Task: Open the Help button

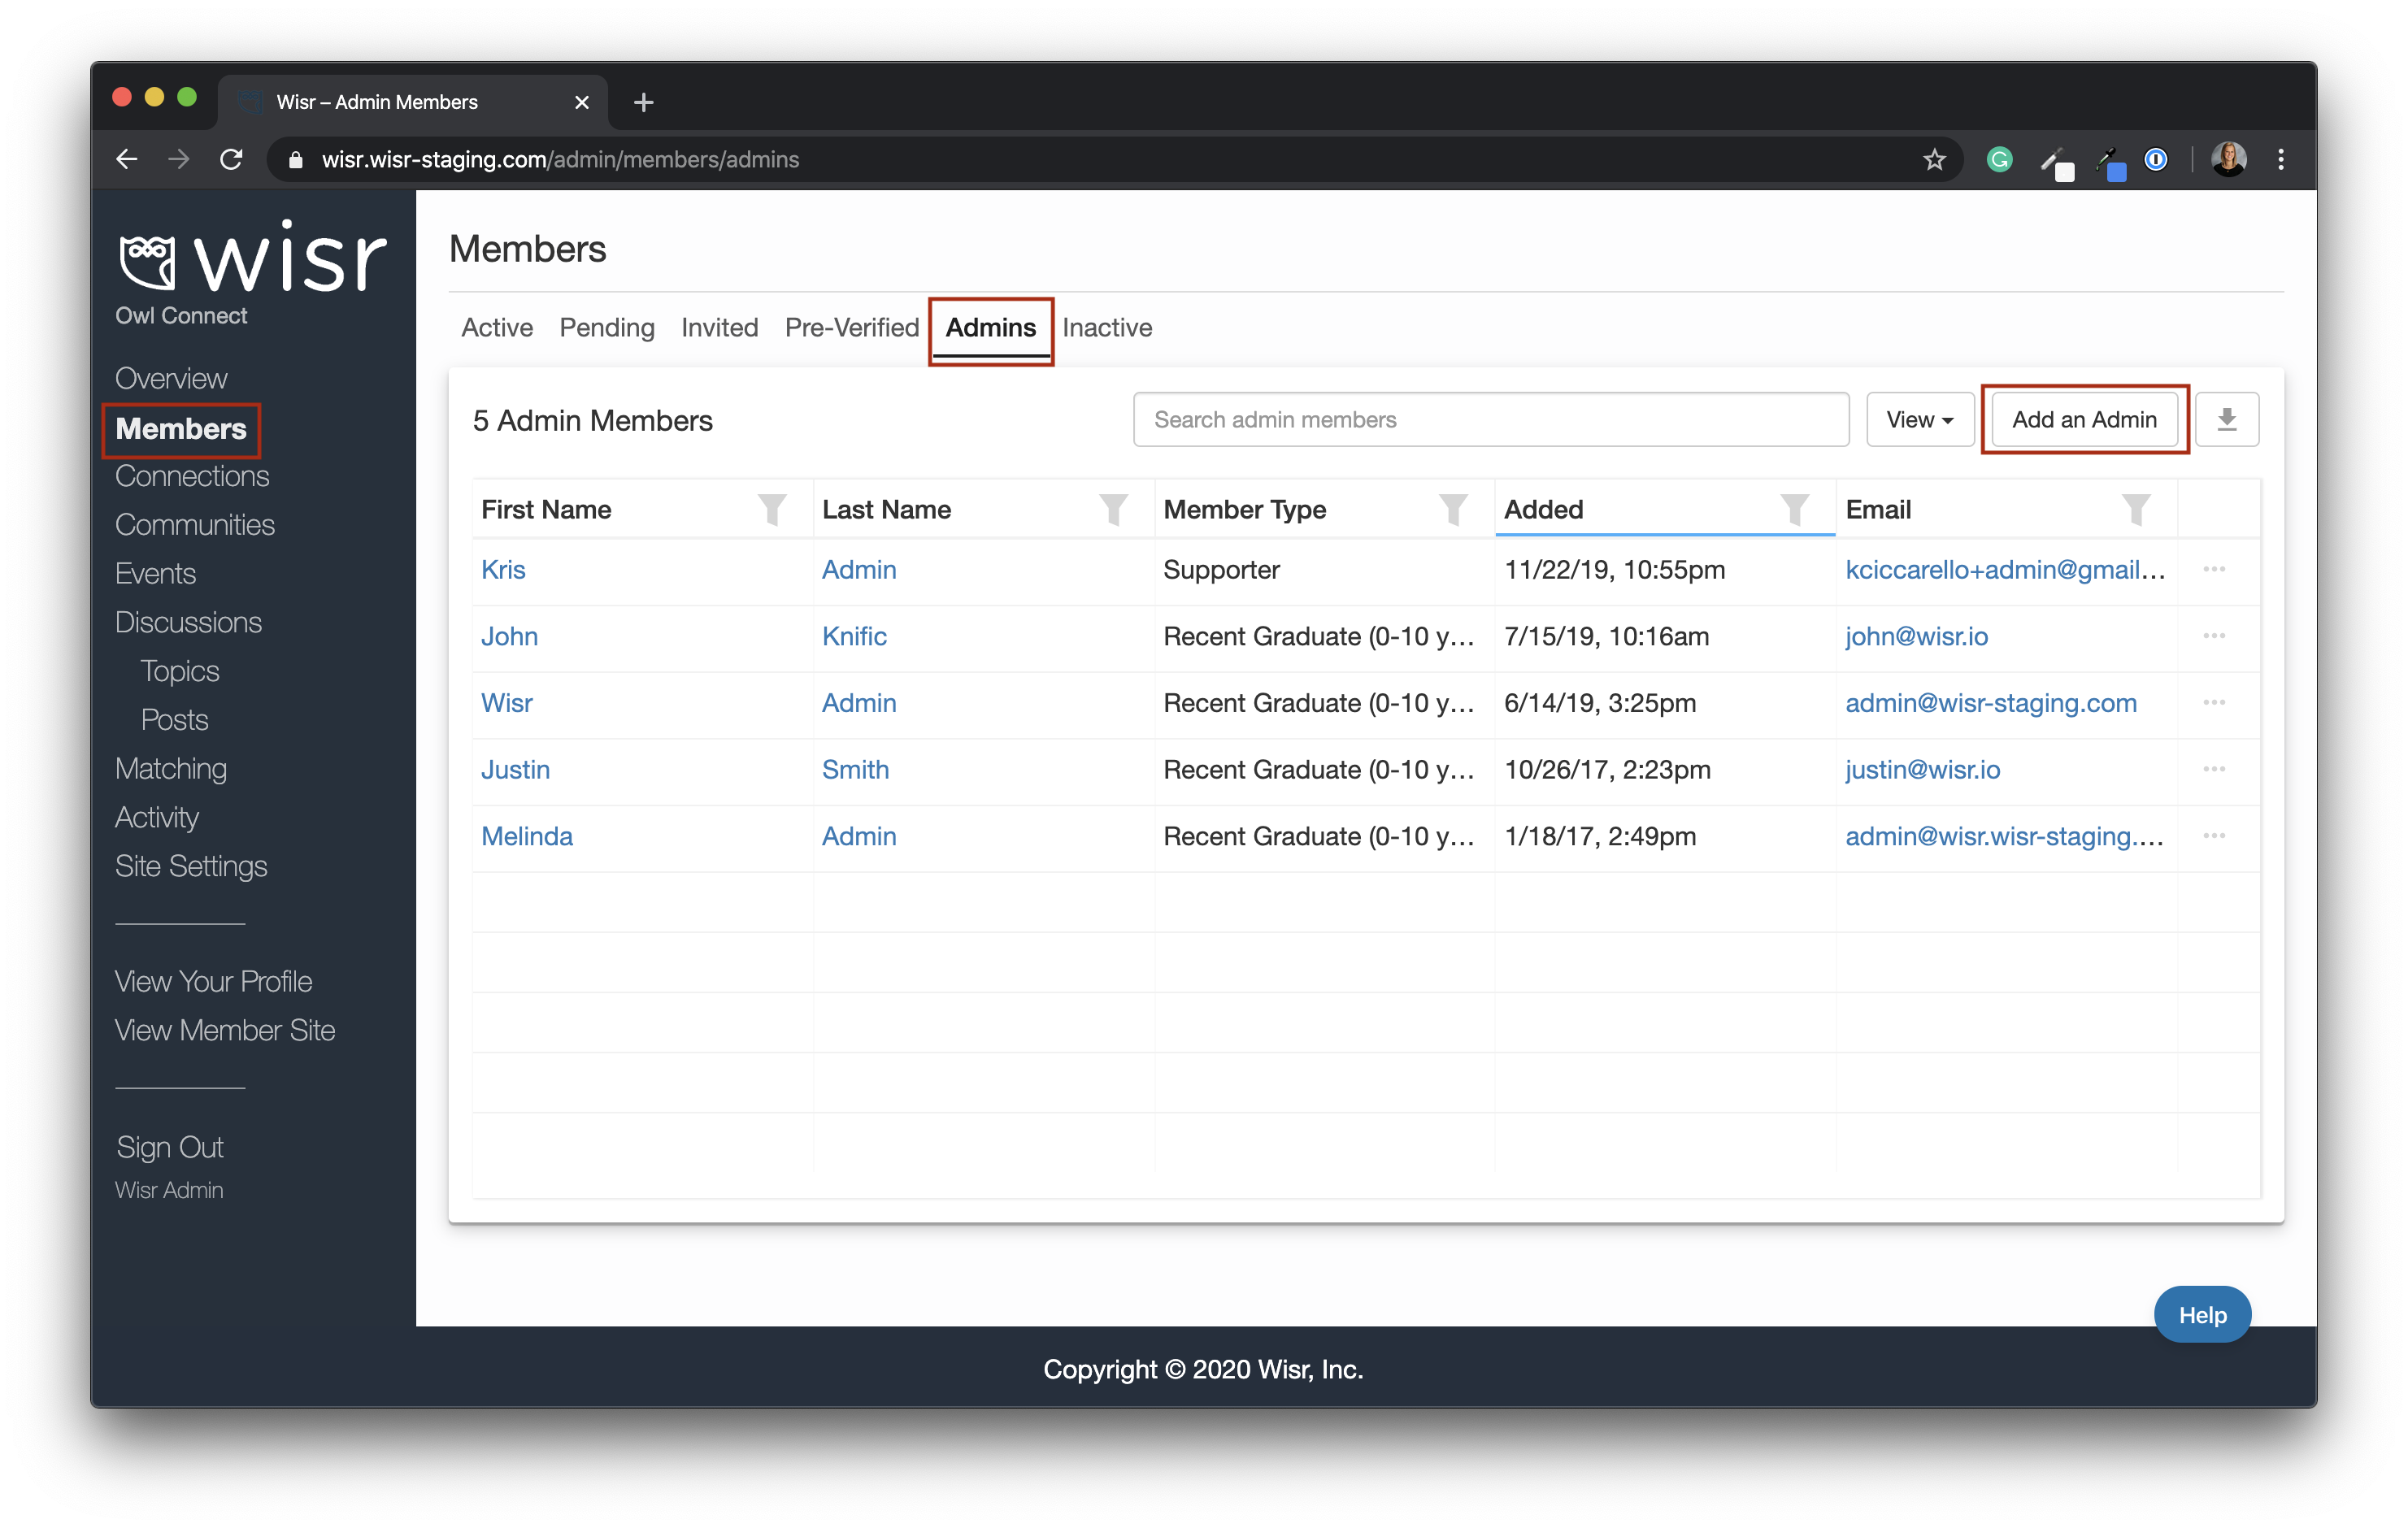Action: (x=2202, y=1316)
